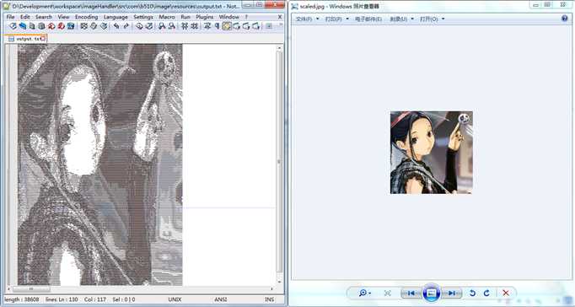The height and width of the screenshot is (307, 575).
Task: Rotate photo counterclockwise
Action: [x=472, y=293]
